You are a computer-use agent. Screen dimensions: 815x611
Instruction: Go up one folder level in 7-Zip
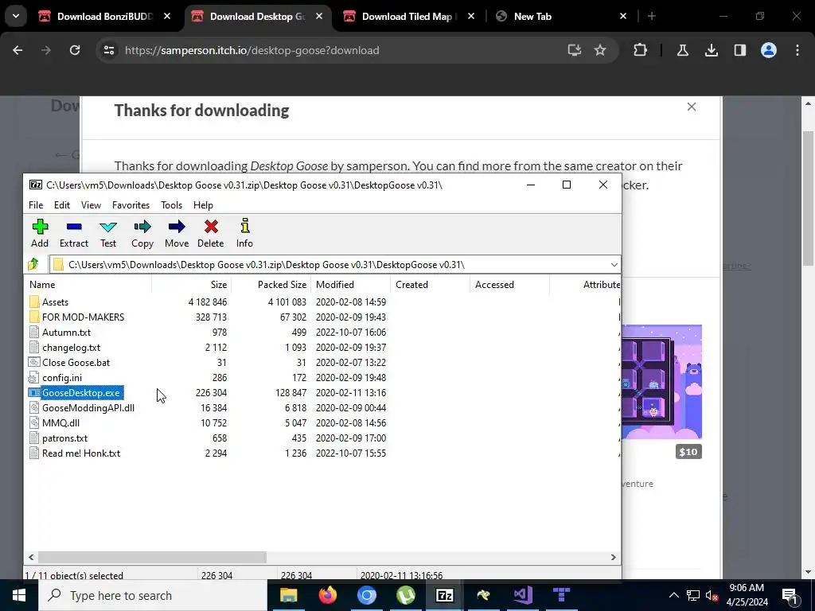[33, 264]
